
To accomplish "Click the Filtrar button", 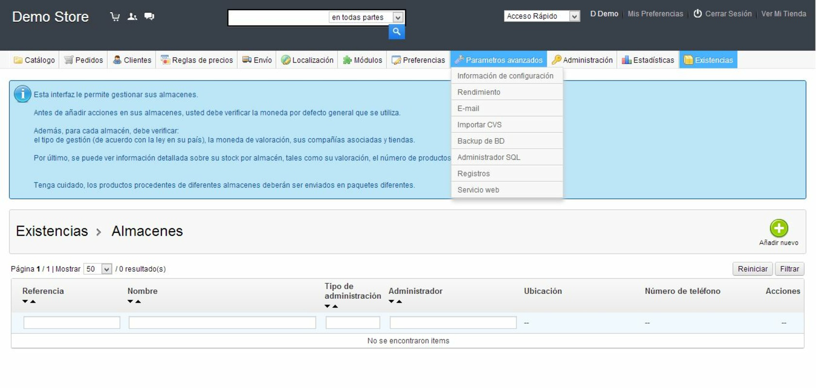I will point(789,269).
